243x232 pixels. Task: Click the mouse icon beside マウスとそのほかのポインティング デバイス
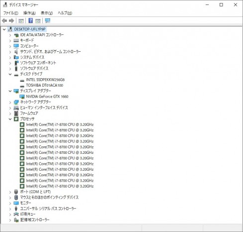[x=16, y=197]
